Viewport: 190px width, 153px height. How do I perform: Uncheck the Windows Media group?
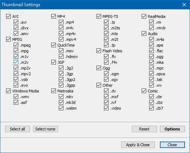point(8,91)
